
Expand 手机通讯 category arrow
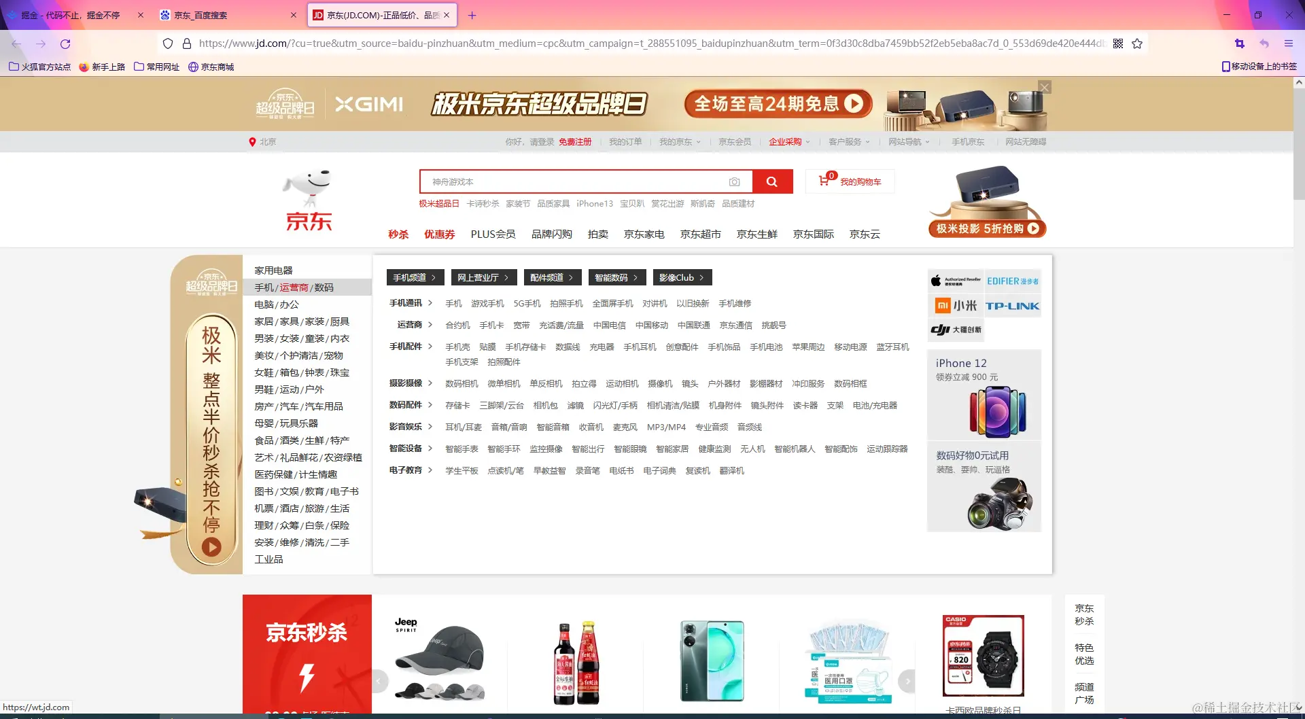(430, 303)
